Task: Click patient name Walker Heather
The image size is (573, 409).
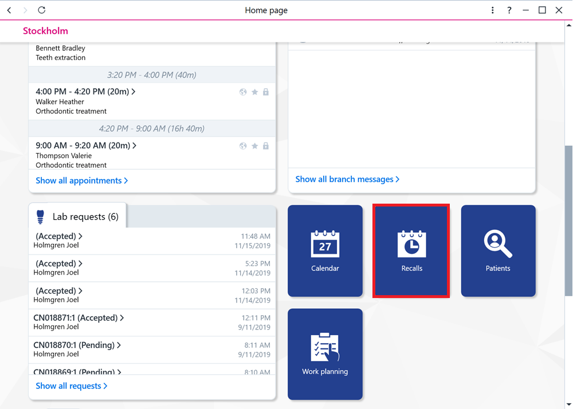Action: 60,102
